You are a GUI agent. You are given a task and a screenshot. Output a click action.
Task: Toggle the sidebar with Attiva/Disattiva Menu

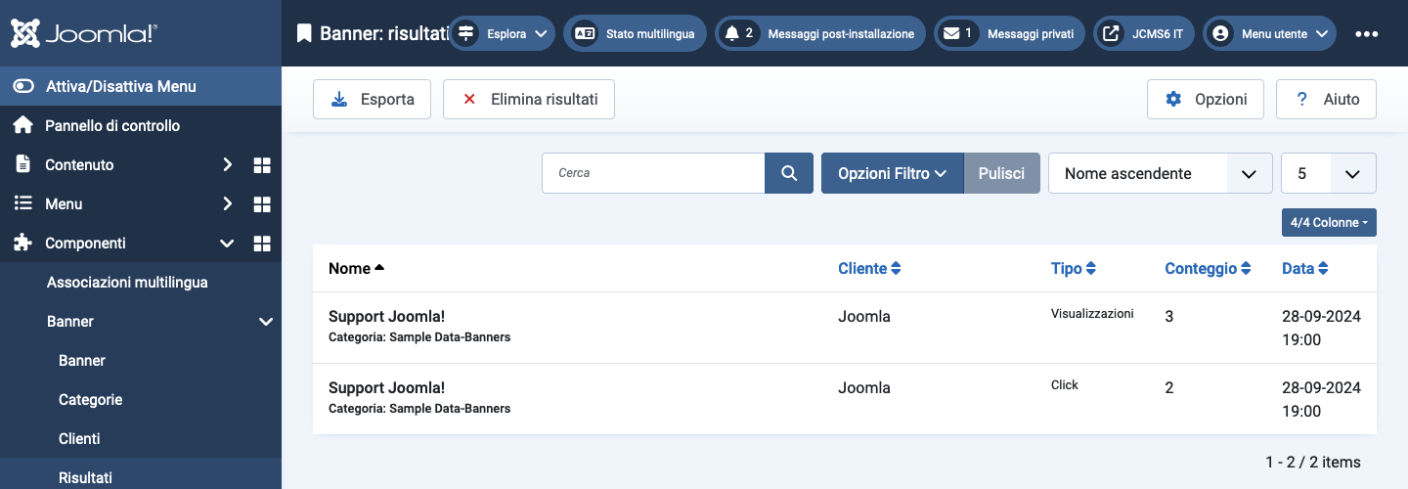[141, 86]
